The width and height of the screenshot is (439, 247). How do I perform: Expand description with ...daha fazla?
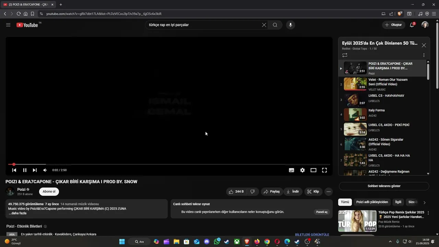pos(17,213)
